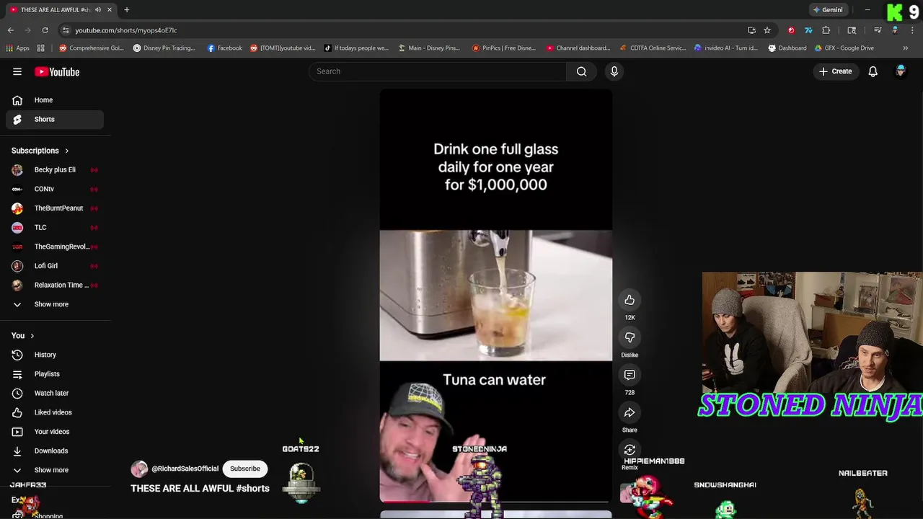Open History in the sidebar

(x=55, y=355)
